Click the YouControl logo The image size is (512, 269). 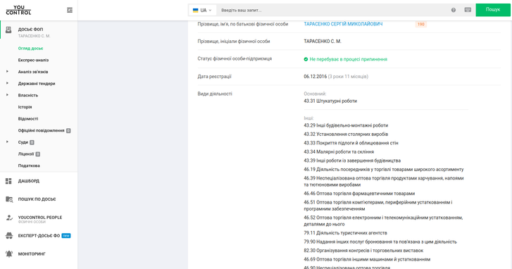(18, 10)
